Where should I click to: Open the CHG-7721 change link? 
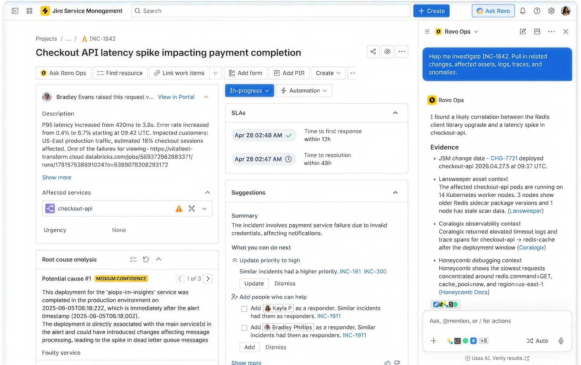coord(504,158)
